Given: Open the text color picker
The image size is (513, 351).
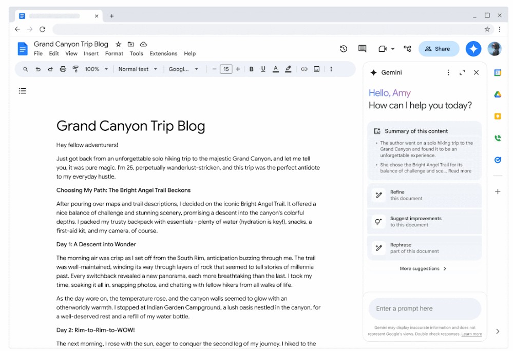Looking at the screenshot, I should point(276,69).
